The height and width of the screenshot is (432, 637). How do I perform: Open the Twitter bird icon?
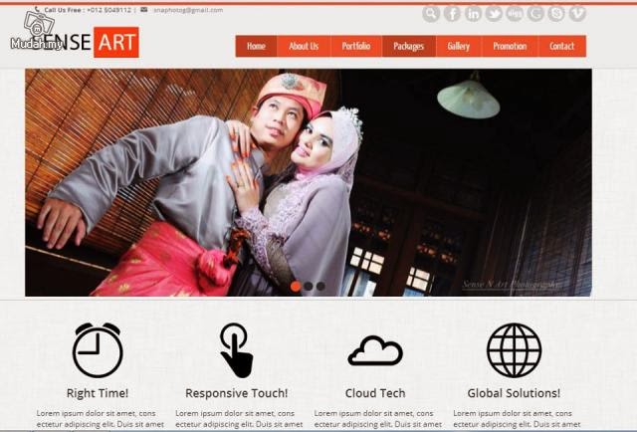point(494,14)
